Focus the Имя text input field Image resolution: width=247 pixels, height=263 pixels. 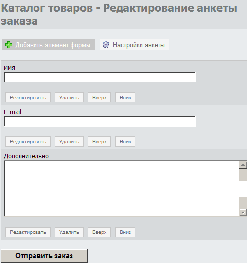100,77
